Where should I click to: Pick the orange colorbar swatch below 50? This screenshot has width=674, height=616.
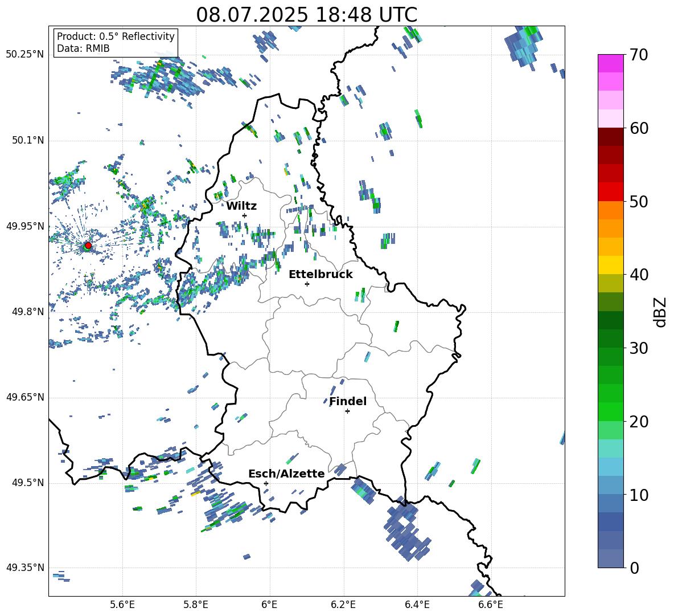(610, 210)
